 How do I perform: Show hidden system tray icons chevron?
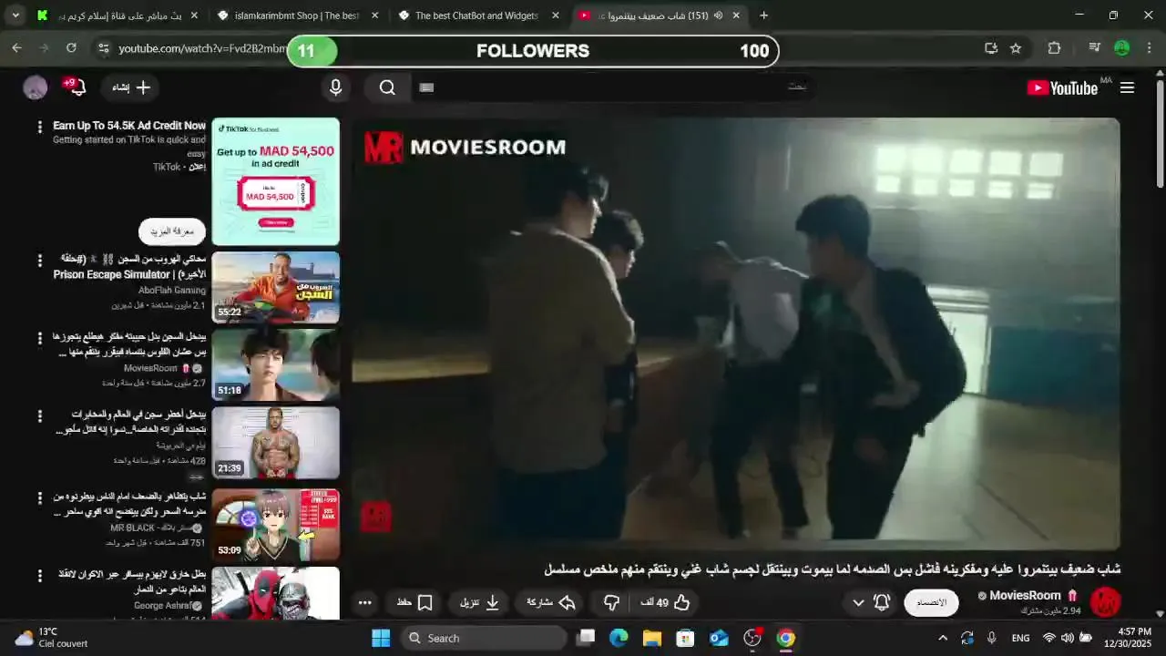click(x=942, y=638)
